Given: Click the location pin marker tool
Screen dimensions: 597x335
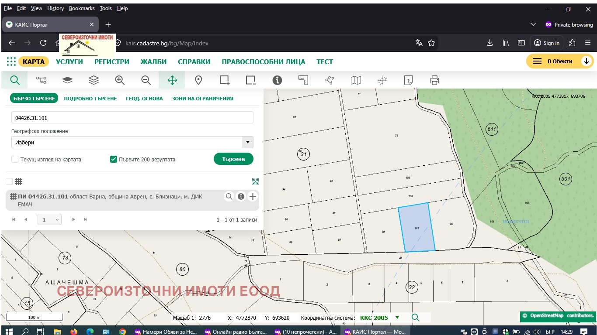Looking at the screenshot, I should click(198, 80).
